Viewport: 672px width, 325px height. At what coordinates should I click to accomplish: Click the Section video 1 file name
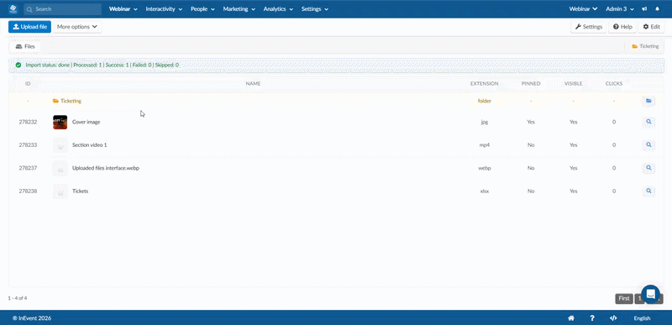coord(90,145)
